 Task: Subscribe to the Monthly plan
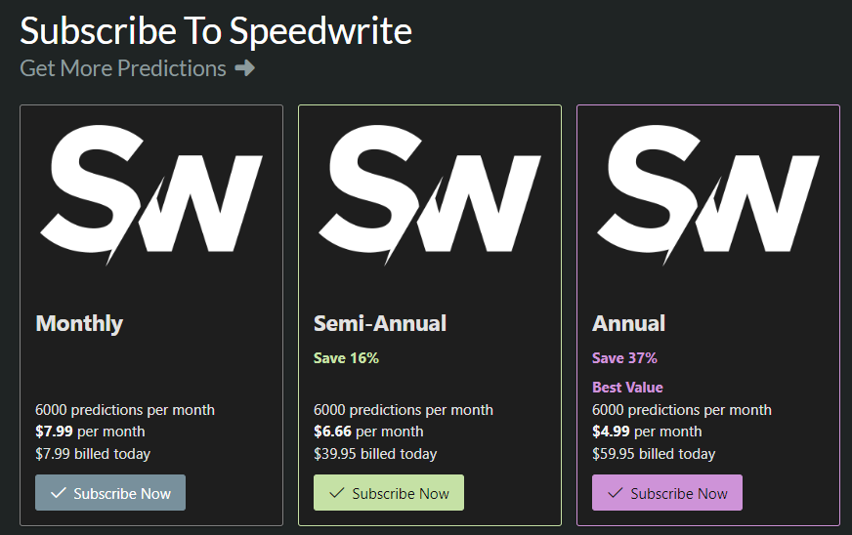pos(110,493)
